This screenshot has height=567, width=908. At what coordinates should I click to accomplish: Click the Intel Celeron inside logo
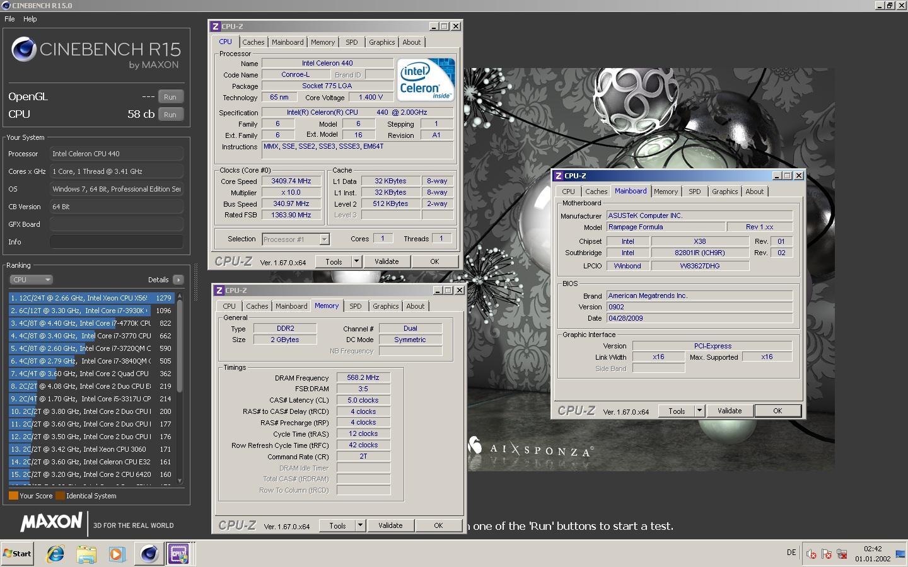427,79
